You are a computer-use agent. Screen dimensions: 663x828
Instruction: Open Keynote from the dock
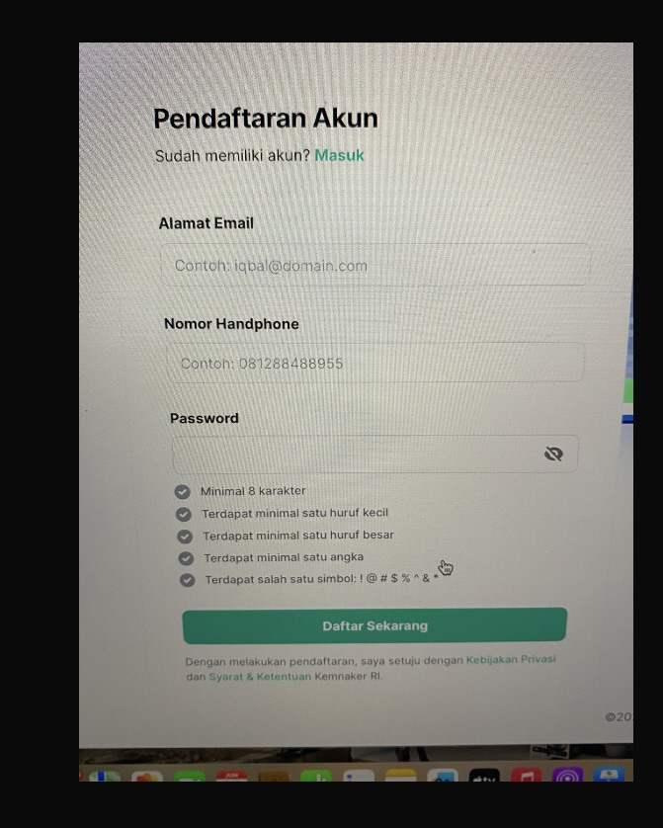(610, 776)
